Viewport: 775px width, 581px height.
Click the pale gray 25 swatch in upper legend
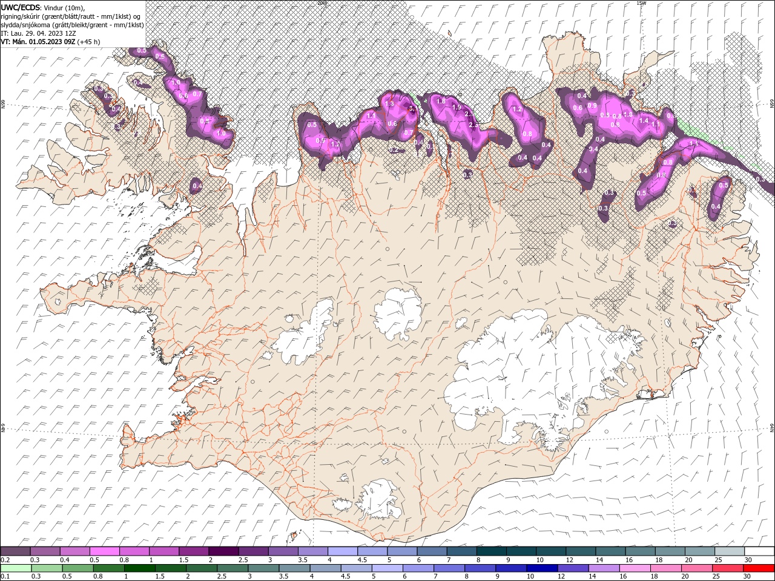pos(729,551)
